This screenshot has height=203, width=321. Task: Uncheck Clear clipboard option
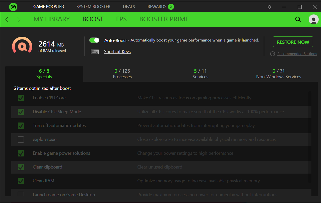(21, 167)
